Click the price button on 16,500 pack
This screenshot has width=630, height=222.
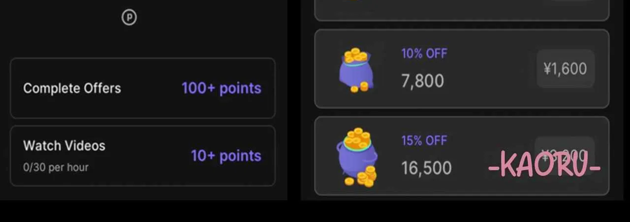[565, 156]
